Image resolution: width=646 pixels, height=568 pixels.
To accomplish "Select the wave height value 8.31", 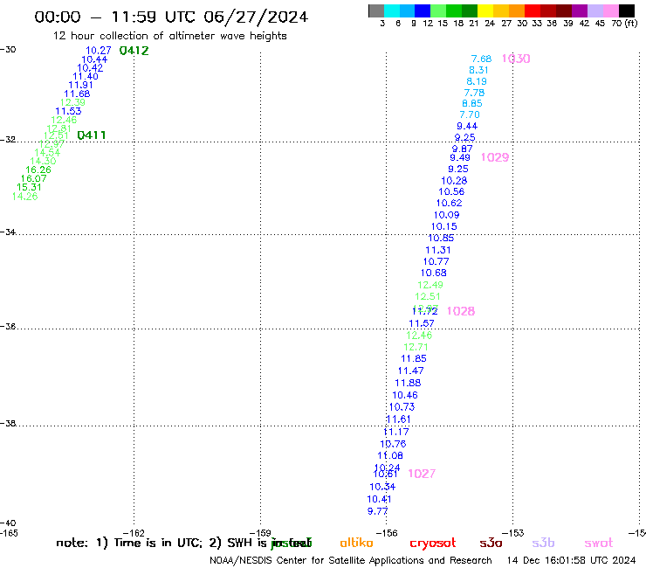I will [x=478, y=70].
